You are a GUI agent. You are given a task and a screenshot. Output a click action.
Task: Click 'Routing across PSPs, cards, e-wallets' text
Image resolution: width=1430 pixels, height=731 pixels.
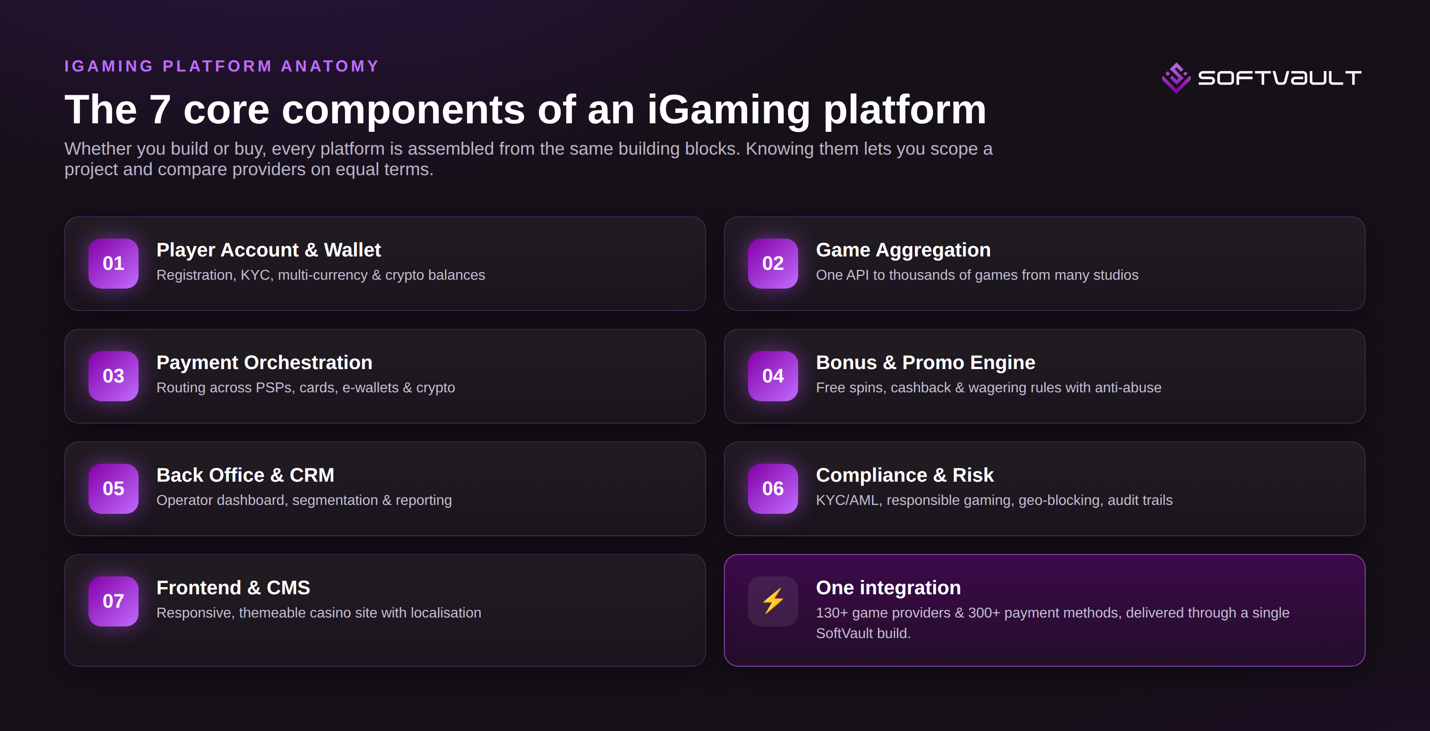click(278, 388)
